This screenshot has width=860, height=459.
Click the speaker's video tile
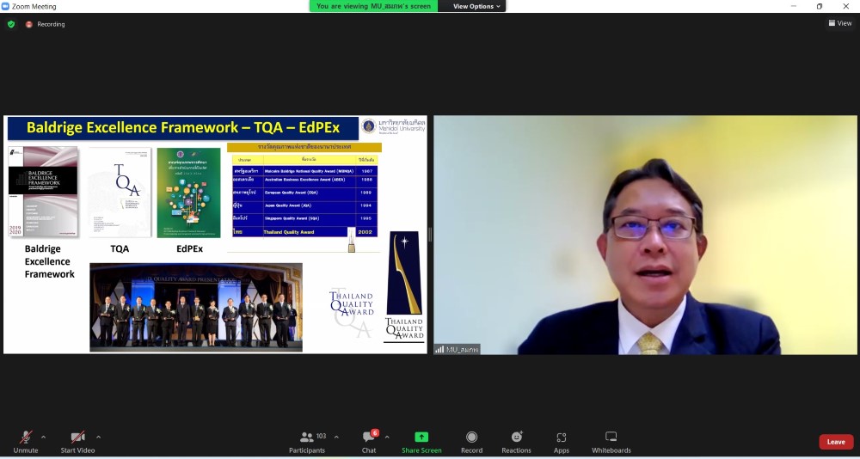coord(645,235)
